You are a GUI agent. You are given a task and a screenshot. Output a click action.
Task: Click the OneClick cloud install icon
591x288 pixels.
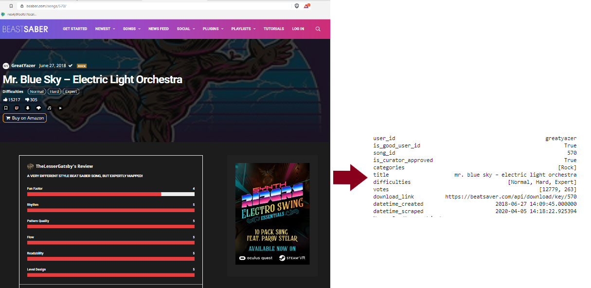(x=38, y=108)
